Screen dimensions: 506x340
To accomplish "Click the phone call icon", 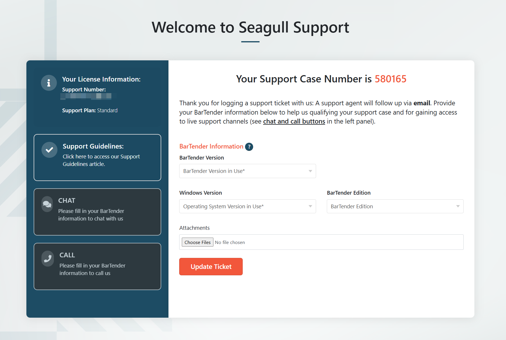I will [x=48, y=258].
